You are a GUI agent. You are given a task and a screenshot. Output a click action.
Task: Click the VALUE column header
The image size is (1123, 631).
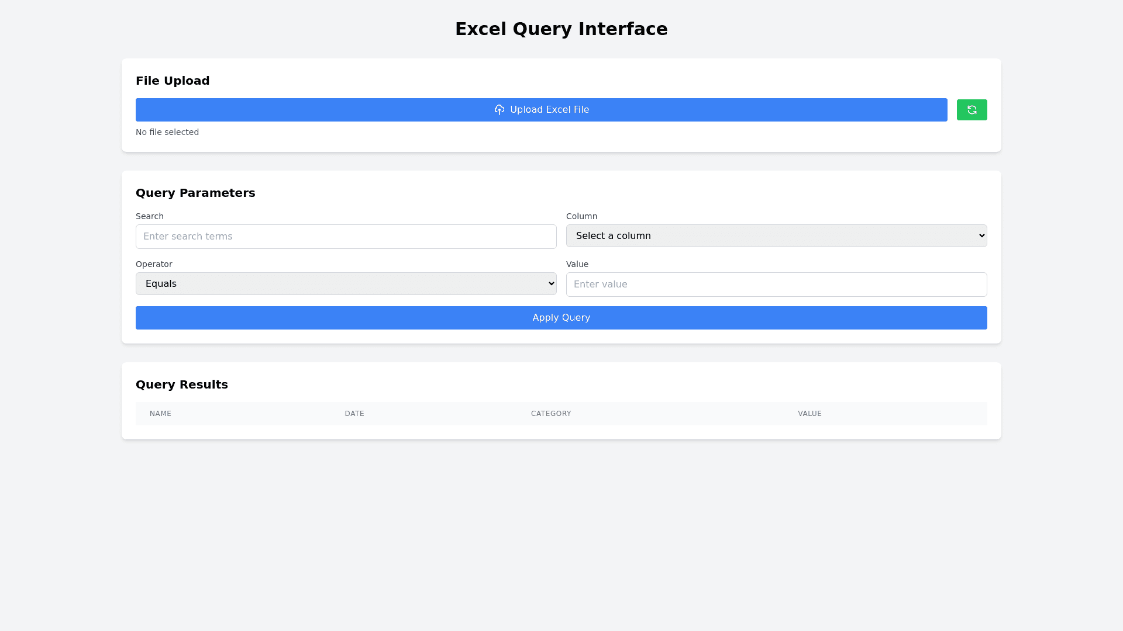coord(809,414)
